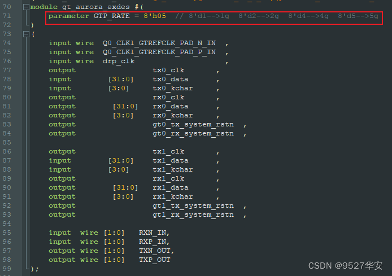Click the Q0_CLK1_GTREFCLK_PAD_P_IN port name
The height and width of the screenshot is (276, 392).
point(159,52)
